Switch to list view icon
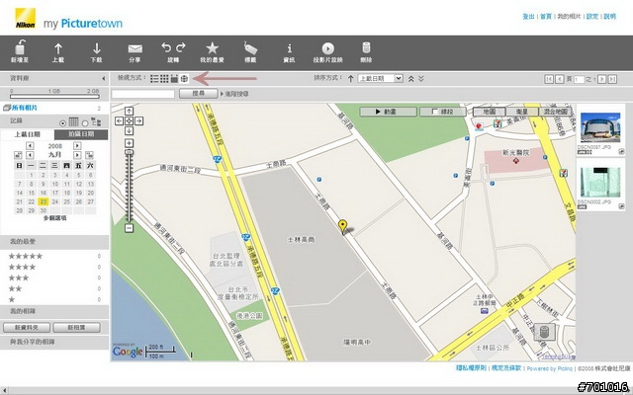The image size is (633, 395). (154, 79)
